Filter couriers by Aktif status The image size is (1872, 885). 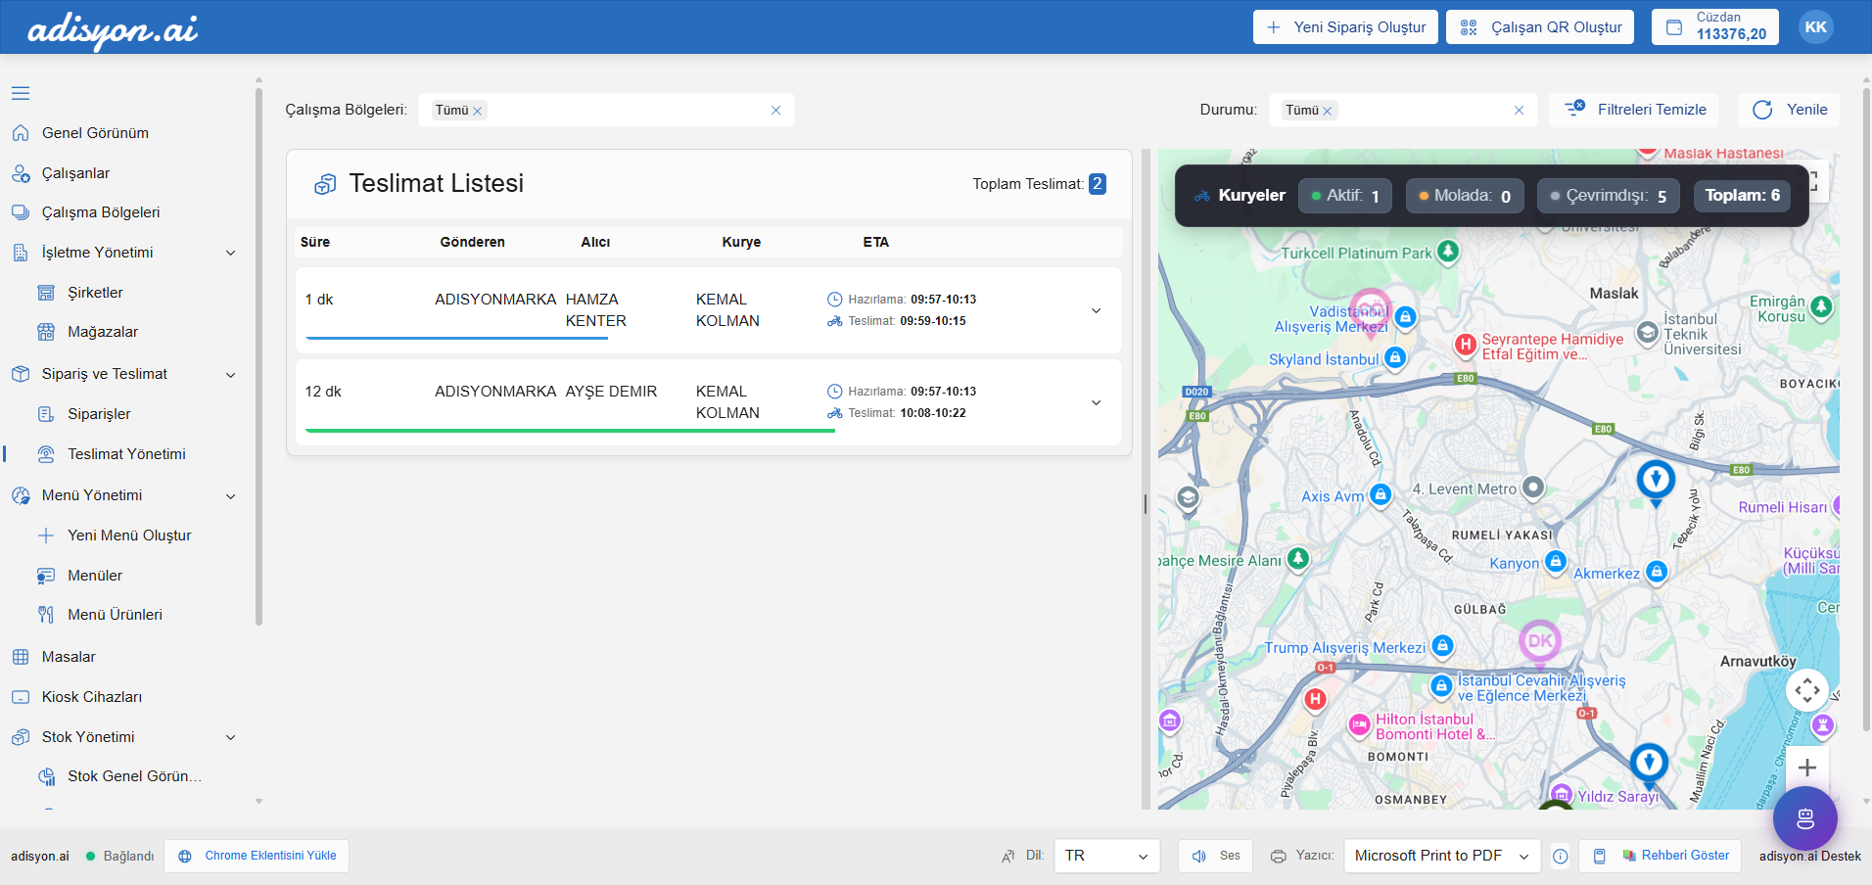pyautogui.click(x=1344, y=196)
